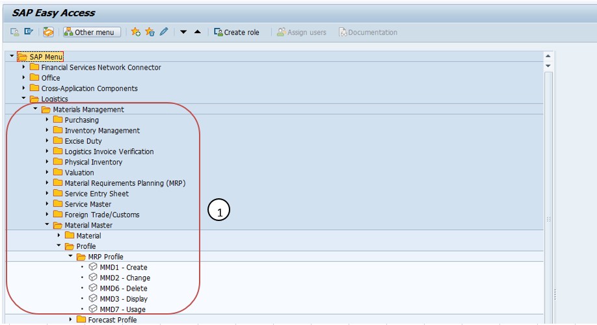Click the Assign users button
Image resolution: width=597 pixels, height=325 pixels.
pyautogui.click(x=301, y=32)
